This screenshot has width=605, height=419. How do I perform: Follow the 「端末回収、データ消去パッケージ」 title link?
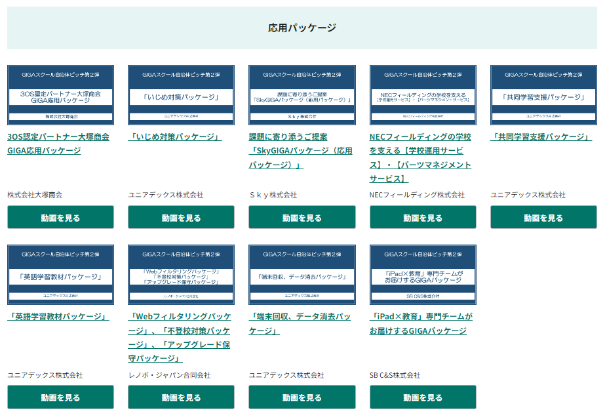[300, 324]
